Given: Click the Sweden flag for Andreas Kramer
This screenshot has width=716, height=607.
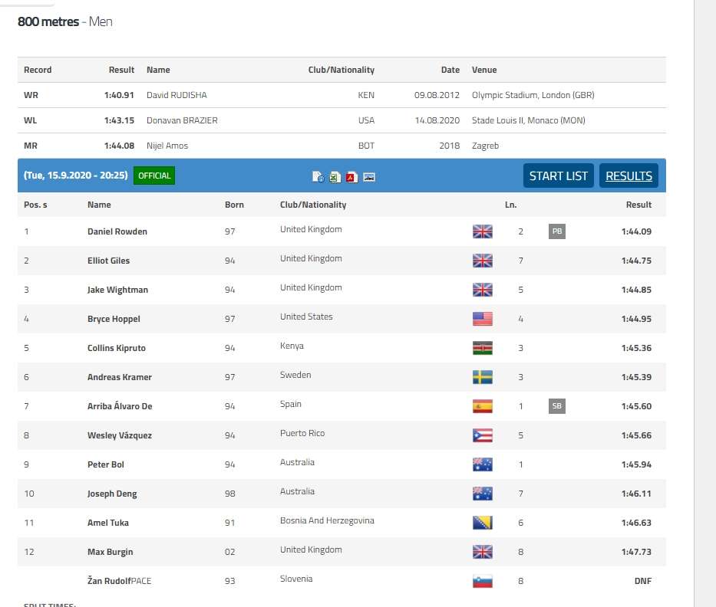Looking at the screenshot, I should (483, 377).
